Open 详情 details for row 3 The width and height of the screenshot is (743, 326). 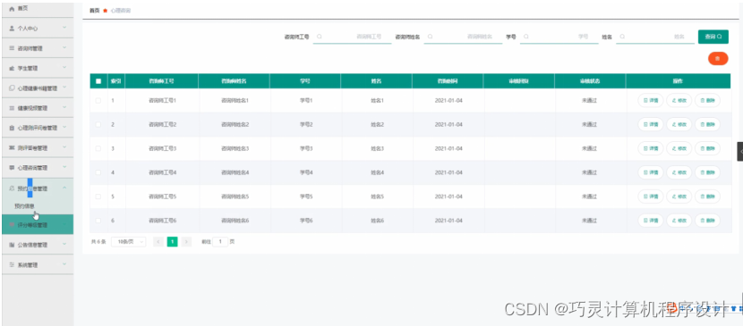coord(651,148)
